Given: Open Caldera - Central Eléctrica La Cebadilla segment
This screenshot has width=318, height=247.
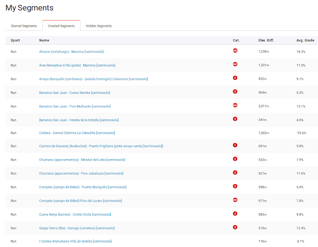Looking at the screenshot, I should tap(77, 133).
